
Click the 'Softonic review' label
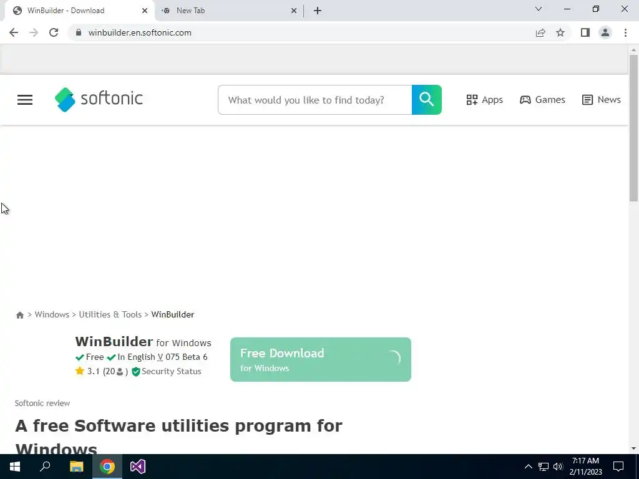point(42,404)
